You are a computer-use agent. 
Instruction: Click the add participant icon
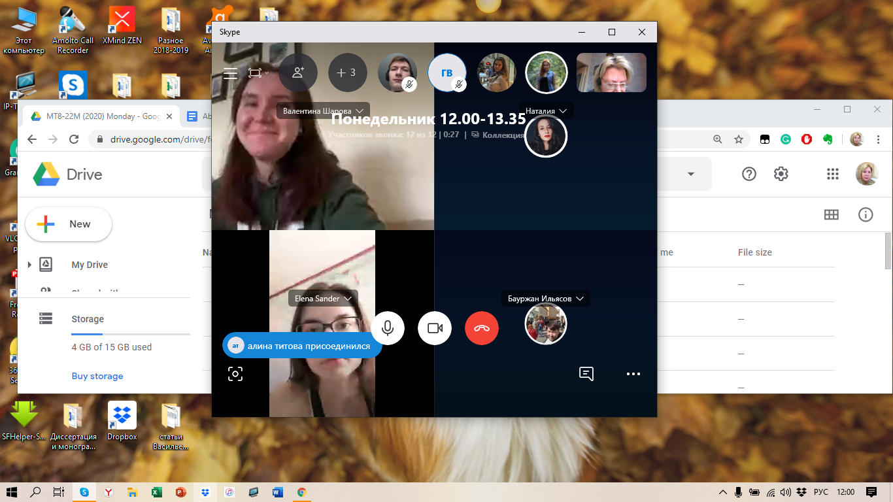click(x=298, y=73)
